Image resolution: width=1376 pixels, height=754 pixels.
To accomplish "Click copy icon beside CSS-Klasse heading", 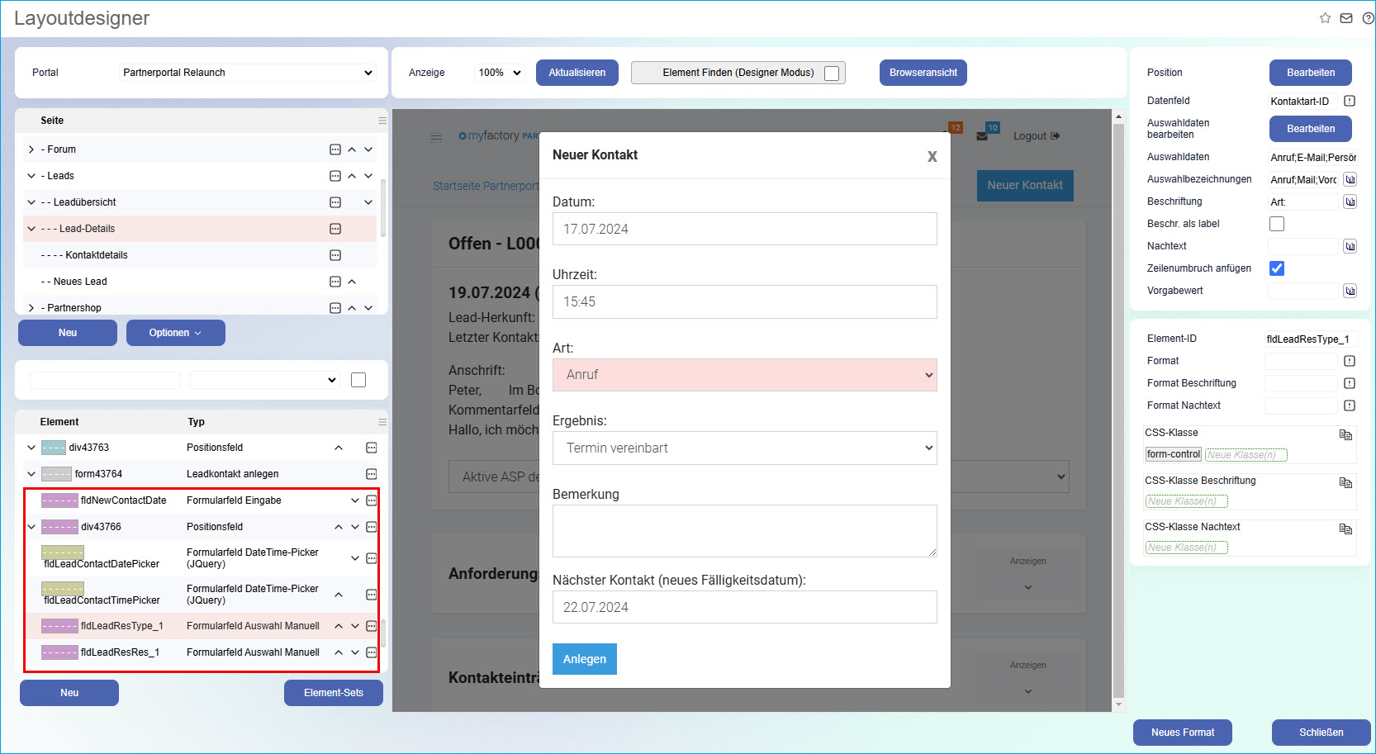I will [x=1345, y=434].
